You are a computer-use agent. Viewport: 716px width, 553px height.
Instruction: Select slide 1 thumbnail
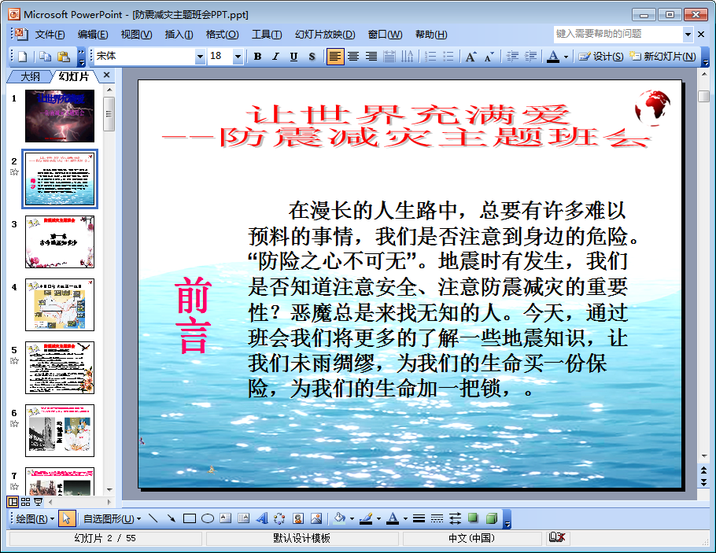tap(59, 116)
